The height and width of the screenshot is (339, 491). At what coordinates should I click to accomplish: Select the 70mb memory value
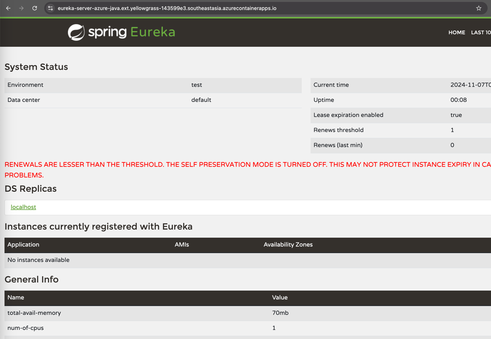[280, 313]
